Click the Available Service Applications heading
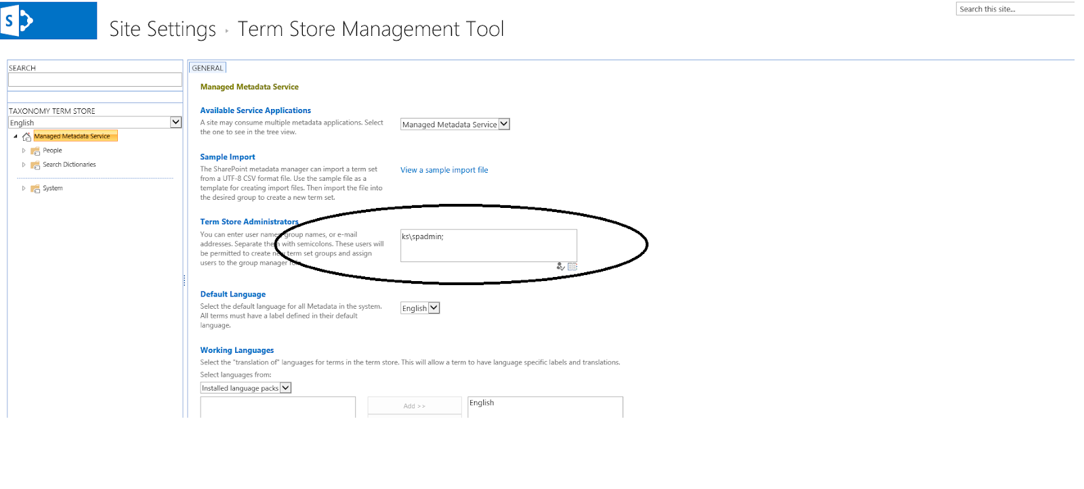This screenshot has height=489, width=1084. point(255,110)
